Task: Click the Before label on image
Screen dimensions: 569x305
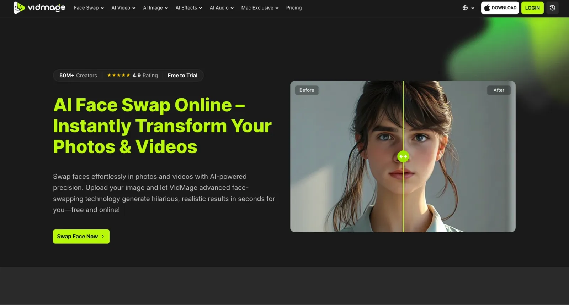Action: [x=307, y=90]
